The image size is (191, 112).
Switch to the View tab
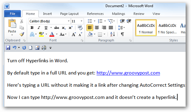click(x=156, y=14)
